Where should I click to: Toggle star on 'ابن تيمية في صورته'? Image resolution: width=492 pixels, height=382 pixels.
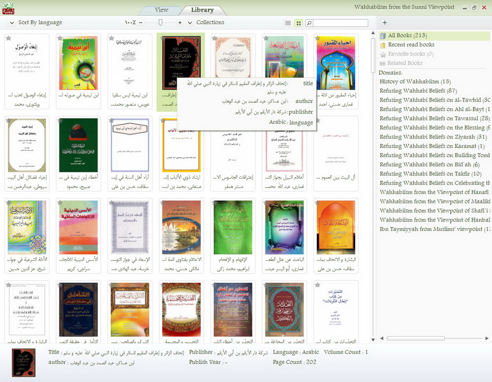point(60,38)
